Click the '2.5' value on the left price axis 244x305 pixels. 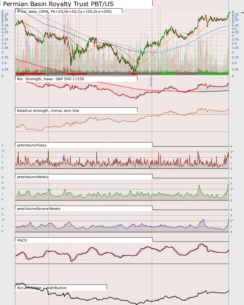tap(4, 63)
